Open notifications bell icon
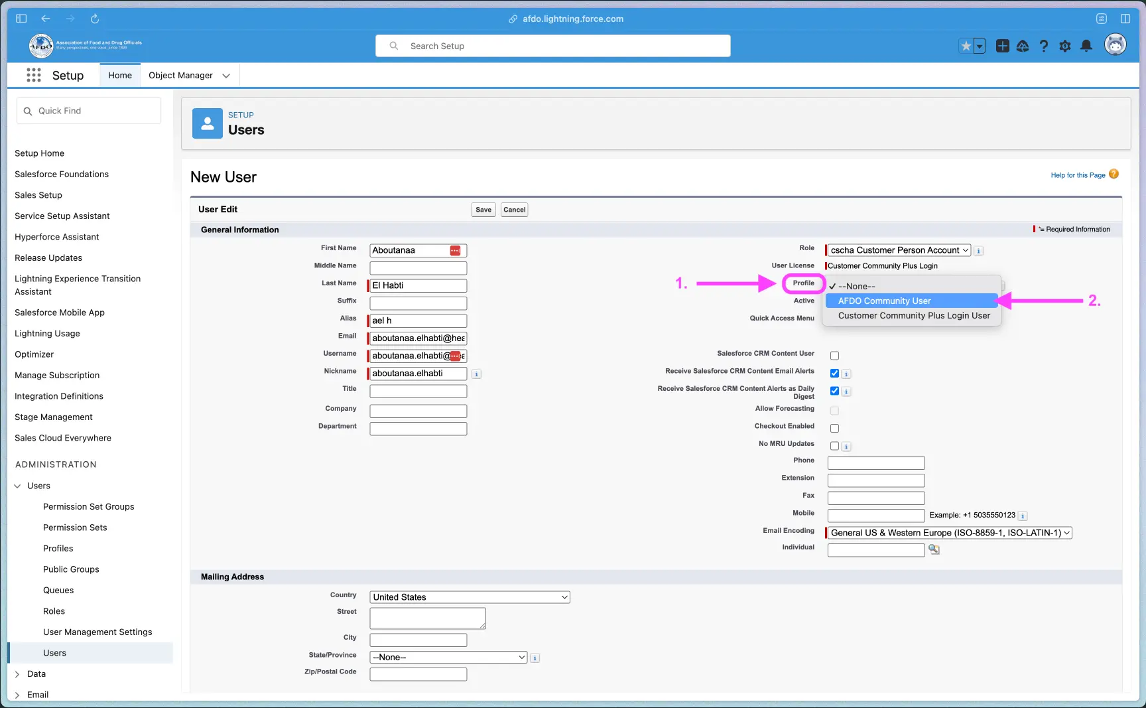This screenshot has width=1146, height=708. [1086, 45]
